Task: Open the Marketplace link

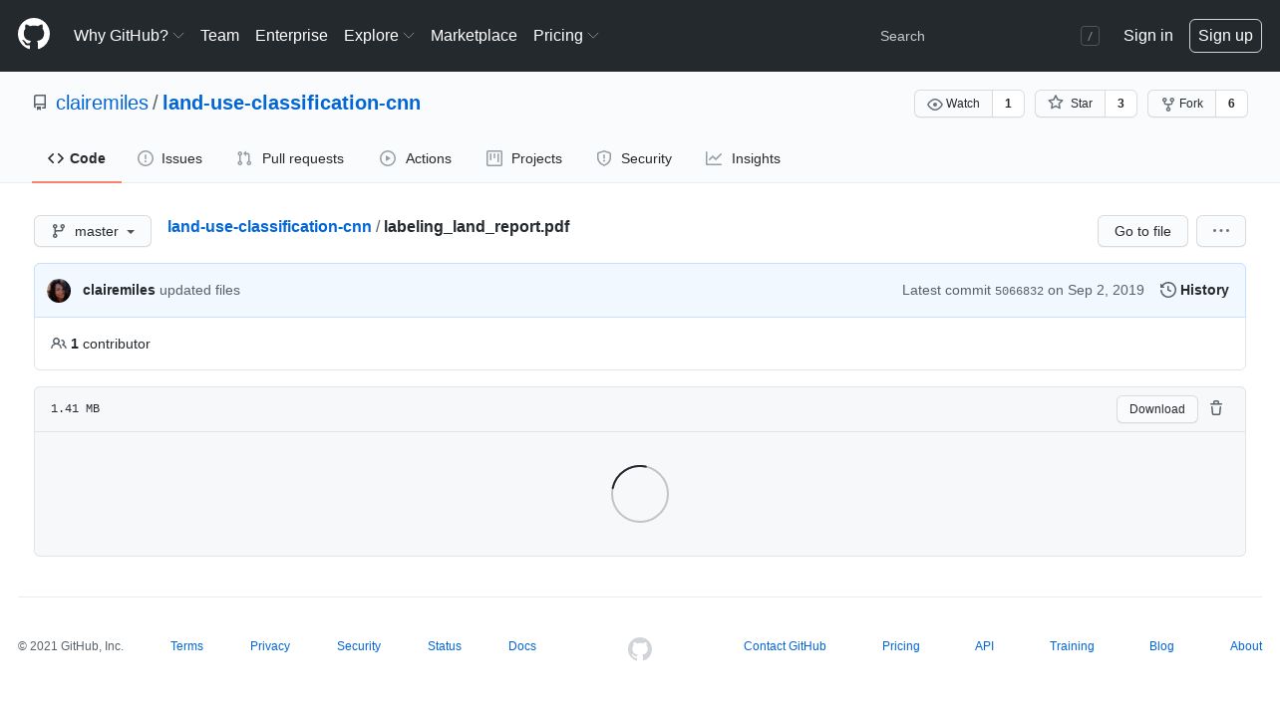Action: click(474, 36)
